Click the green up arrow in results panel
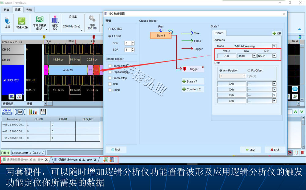The height and width of the screenshot is (190, 306). 296,112
